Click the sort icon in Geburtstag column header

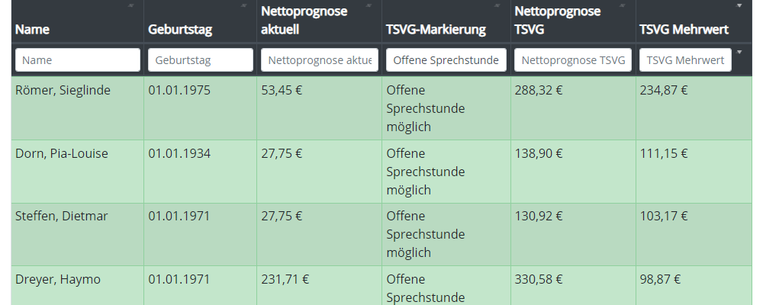(244, 5)
